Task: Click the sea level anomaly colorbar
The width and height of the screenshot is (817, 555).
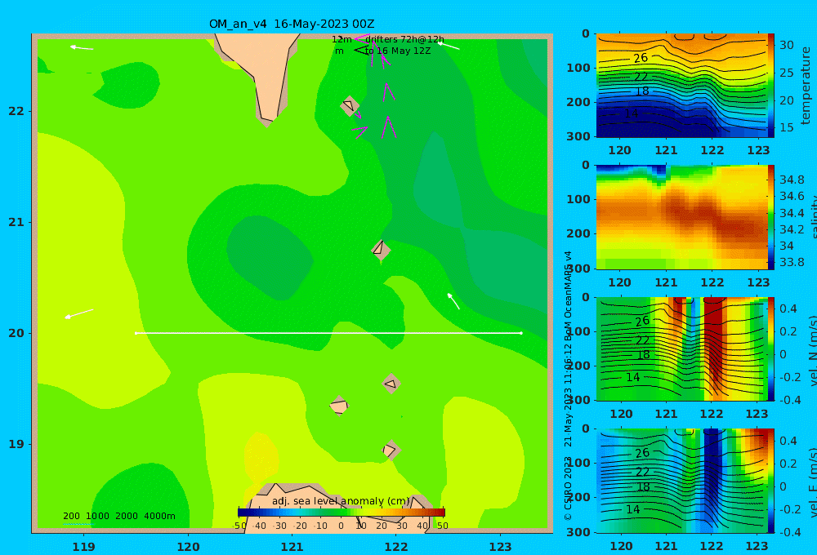Action: coord(342,513)
